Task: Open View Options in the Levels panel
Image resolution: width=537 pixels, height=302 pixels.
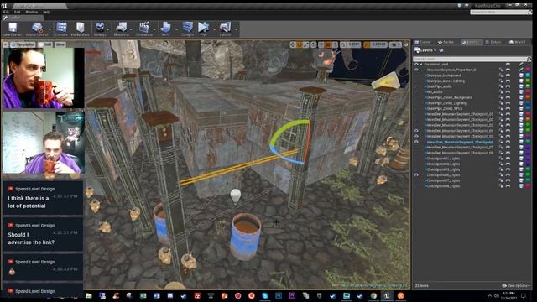Action: (x=516, y=285)
